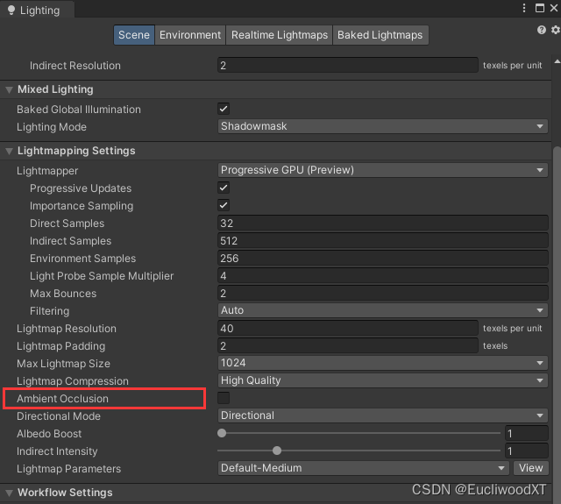The width and height of the screenshot is (561, 504).
Task: Open the Max Lightmap Size dropdown
Action: click(x=382, y=363)
